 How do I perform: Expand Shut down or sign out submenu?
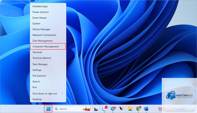point(48,94)
